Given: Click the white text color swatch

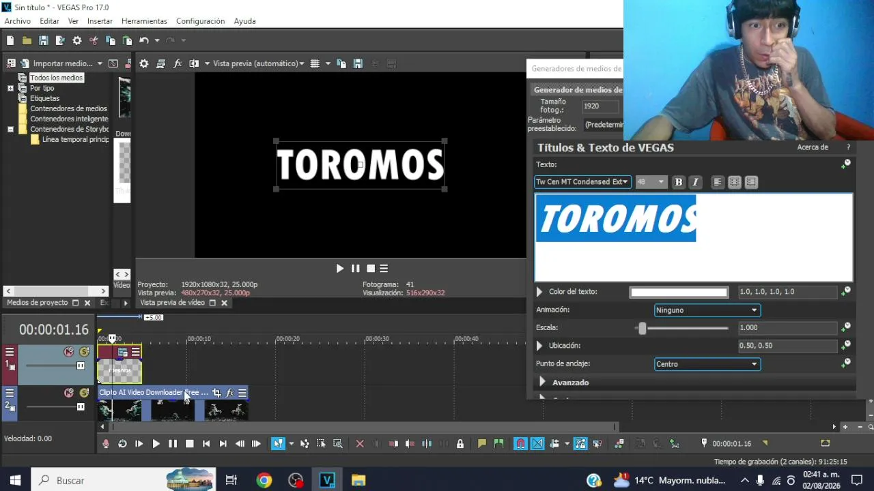Looking at the screenshot, I should 679,293.
